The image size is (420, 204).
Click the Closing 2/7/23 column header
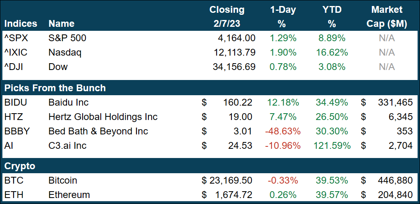pyautogui.click(x=227, y=17)
